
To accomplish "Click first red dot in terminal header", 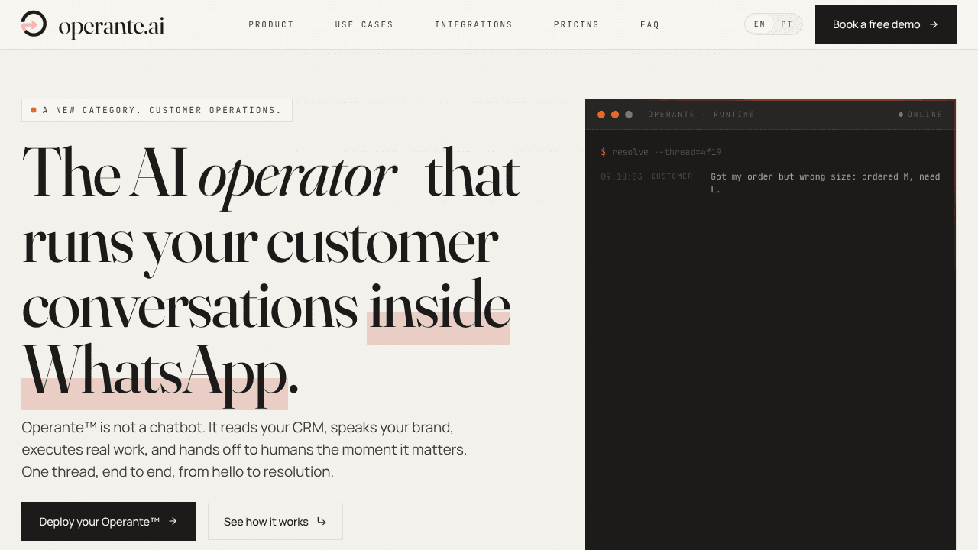I will (x=601, y=115).
